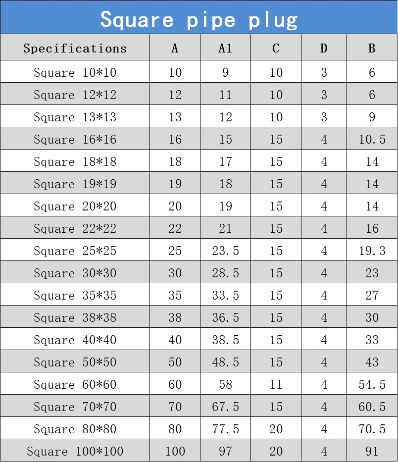Click the B column header
Screen dimensions: 398x462
coord(372,48)
